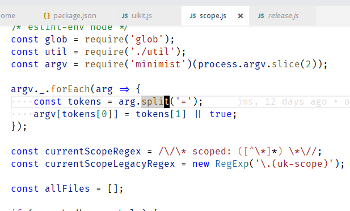This screenshot has height=211, width=350.
Task: Click the allFiles variable declaration
Action: click(x=67, y=189)
